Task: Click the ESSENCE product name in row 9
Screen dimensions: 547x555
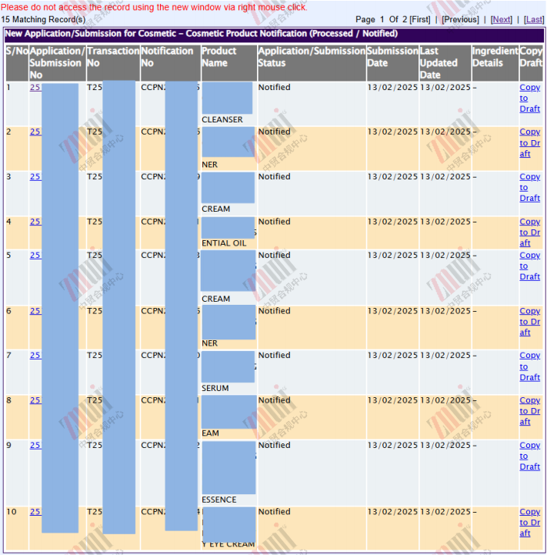Action: pos(219,500)
